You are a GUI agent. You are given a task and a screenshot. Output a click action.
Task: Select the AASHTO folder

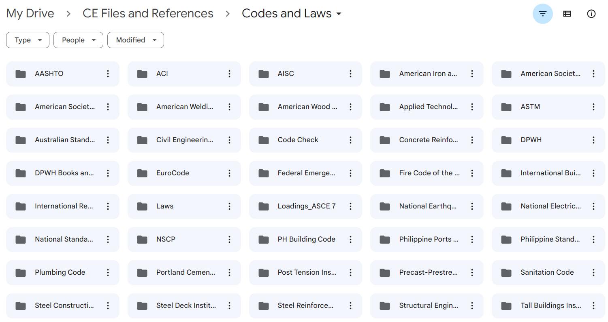coord(63,74)
